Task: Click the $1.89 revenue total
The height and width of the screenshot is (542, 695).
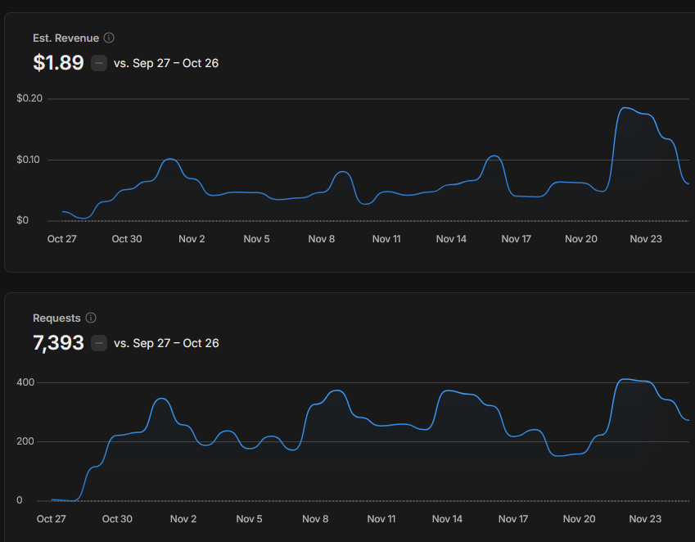Action: (x=58, y=63)
